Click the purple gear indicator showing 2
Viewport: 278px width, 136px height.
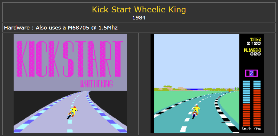pos(251,73)
